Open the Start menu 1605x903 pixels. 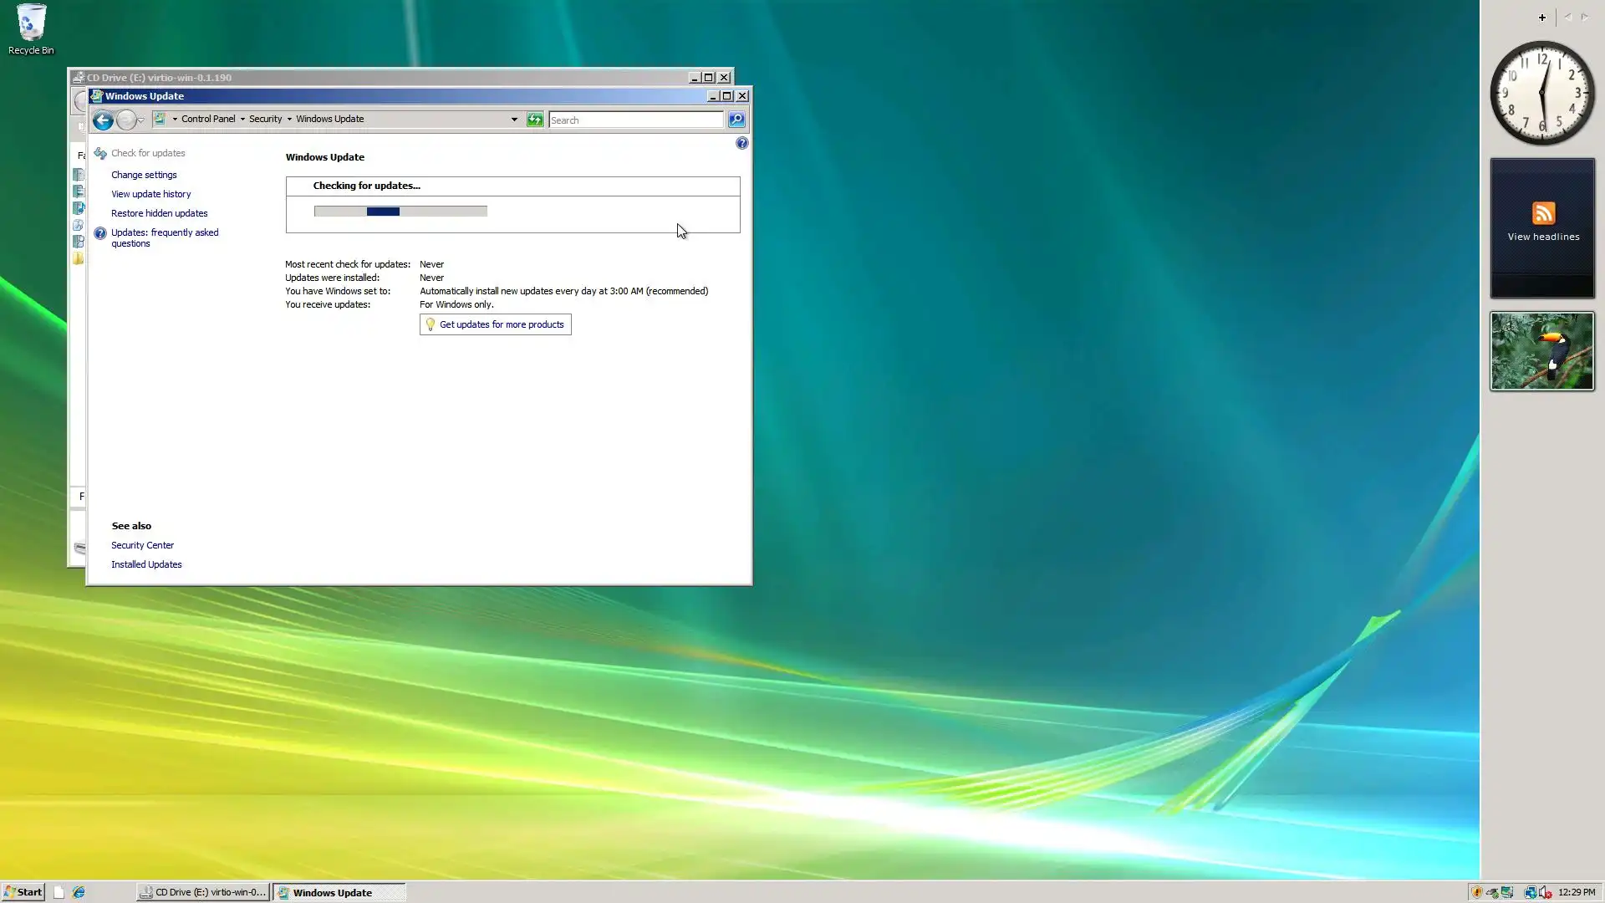click(23, 892)
